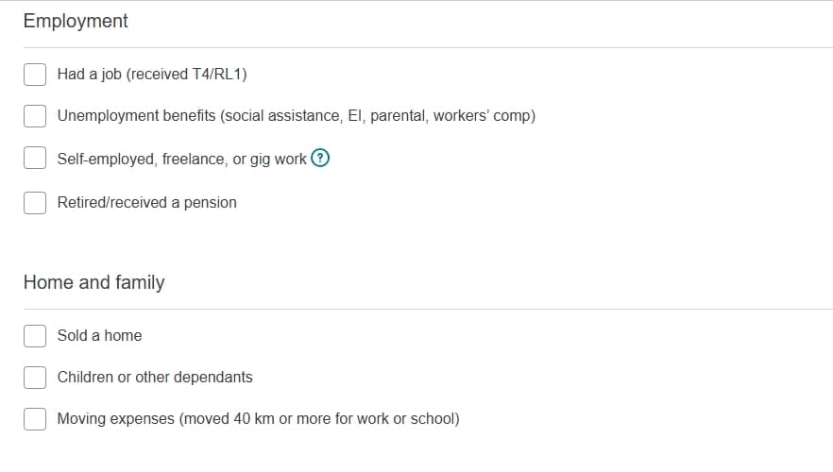
Task: Click the 'Retired/received a pension' label
Action: [x=146, y=202]
